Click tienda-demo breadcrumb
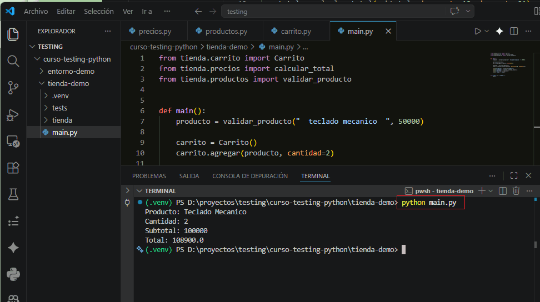This screenshot has height=302, width=540. 227,47
